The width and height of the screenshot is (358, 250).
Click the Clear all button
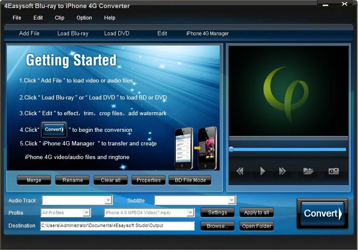pyautogui.click(x=111, y=180)
